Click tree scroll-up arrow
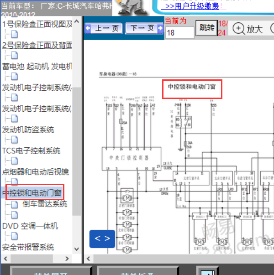 pos(77,21)
